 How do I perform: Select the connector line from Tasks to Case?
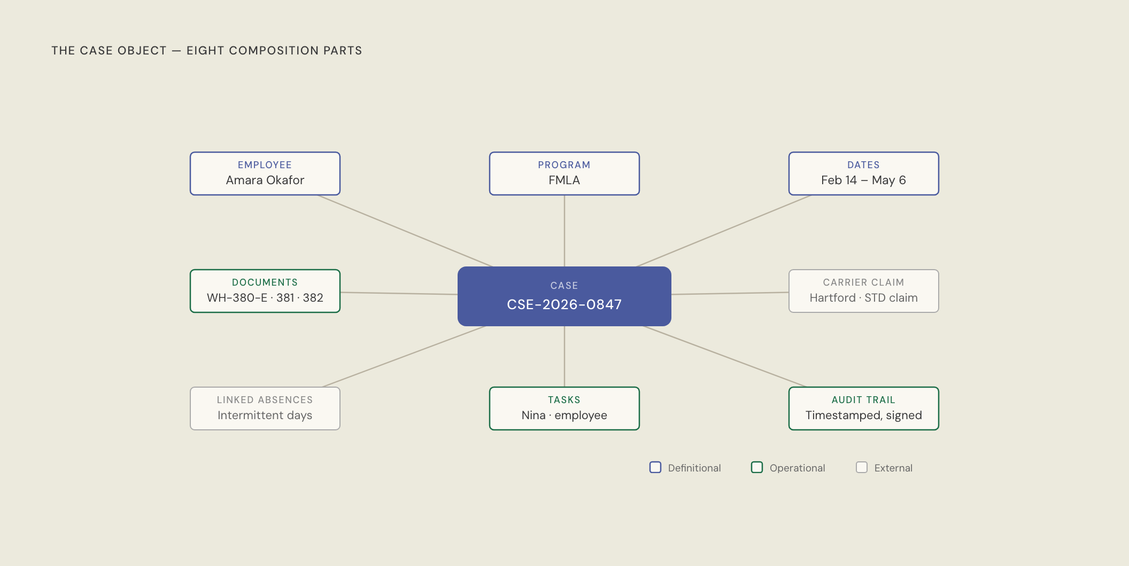[564, 356]
